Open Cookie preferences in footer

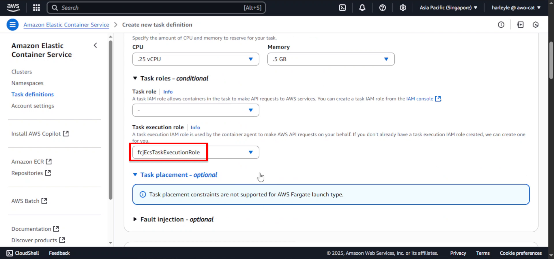coord(521,253)
